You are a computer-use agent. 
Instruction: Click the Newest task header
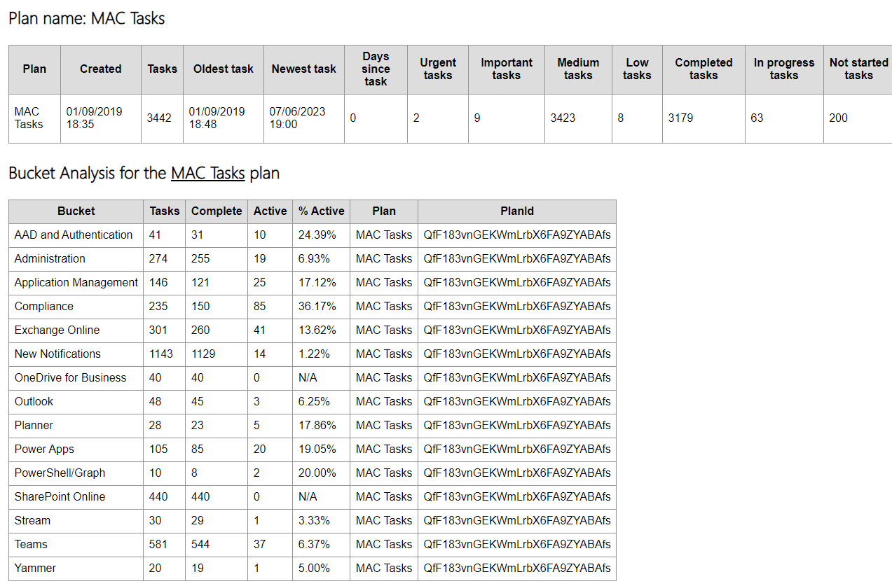(x=303, y=69)
